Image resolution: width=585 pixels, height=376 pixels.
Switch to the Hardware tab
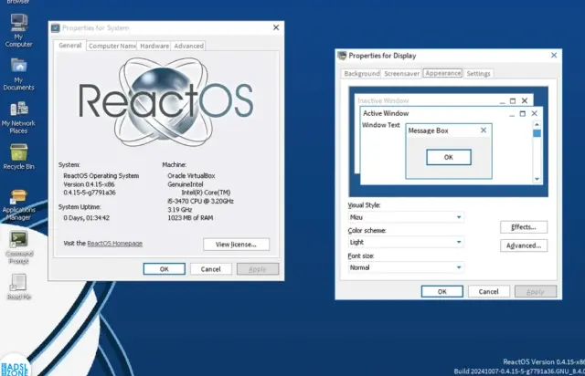point(154,46)
